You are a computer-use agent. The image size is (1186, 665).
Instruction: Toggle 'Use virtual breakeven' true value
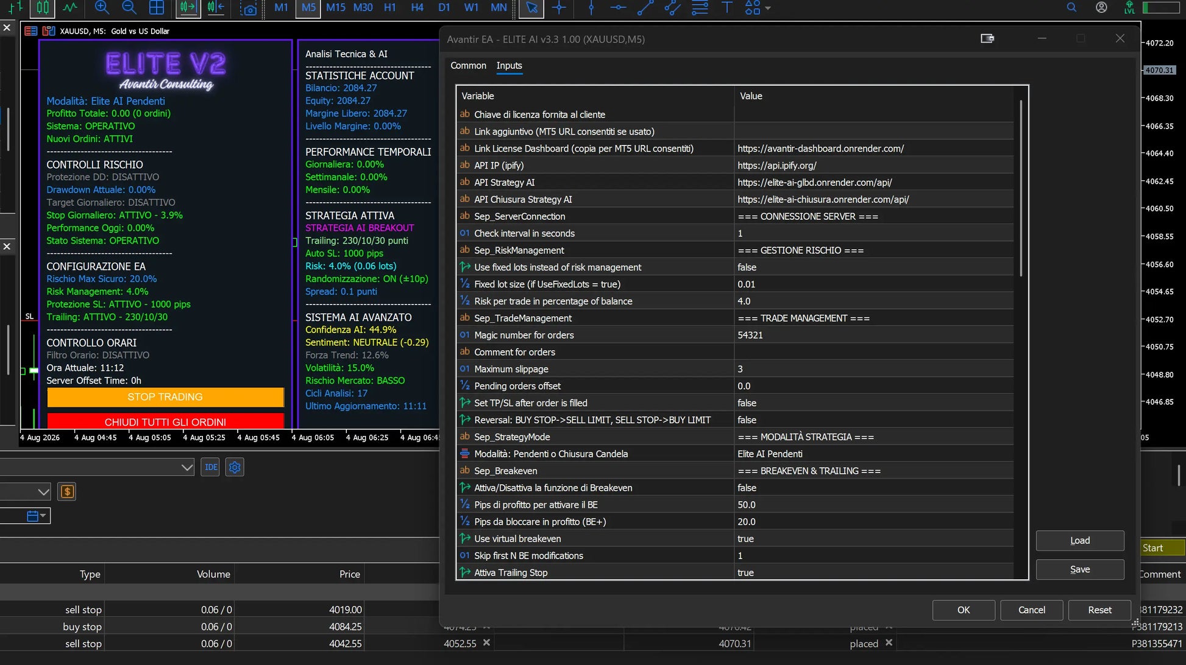(x=873, y=539)
